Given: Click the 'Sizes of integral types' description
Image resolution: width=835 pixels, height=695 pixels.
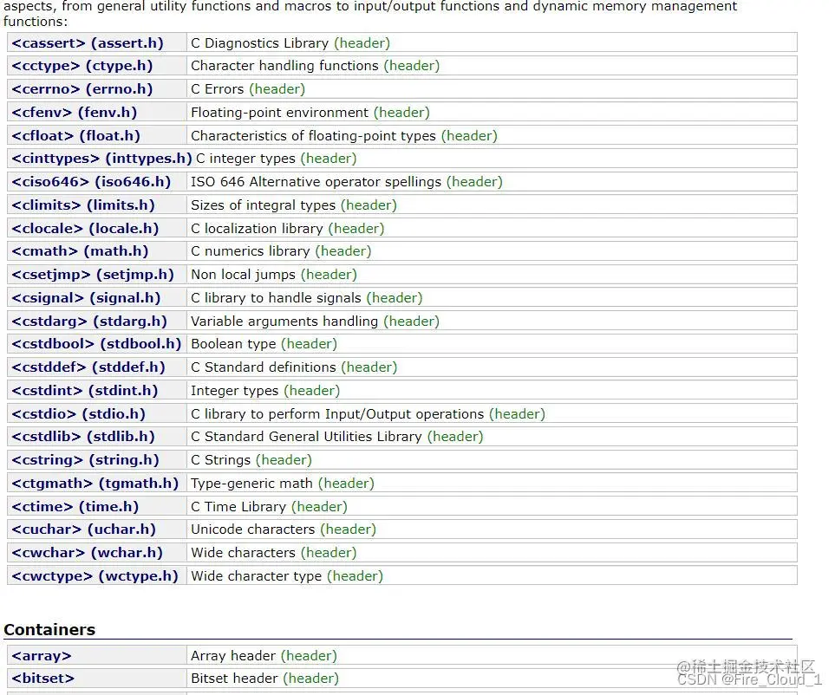Looking at the screenshot, I should tap(263, 205).
